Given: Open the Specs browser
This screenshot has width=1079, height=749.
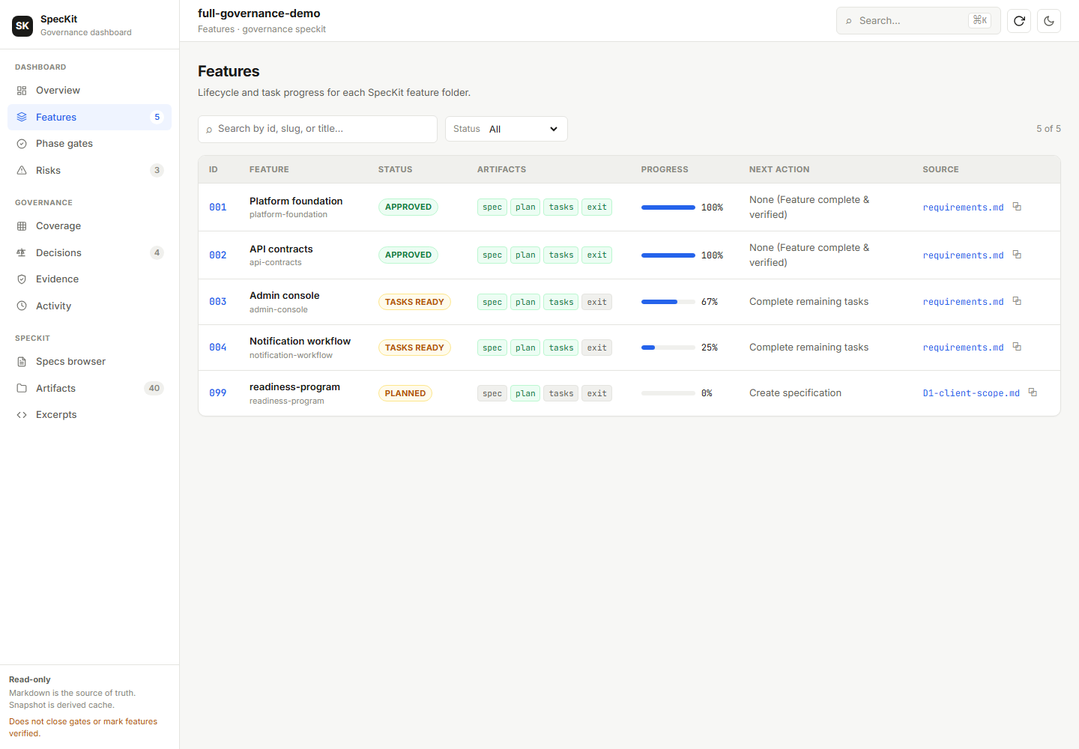Looking at the screenshot, I should (x=89, y=362).
